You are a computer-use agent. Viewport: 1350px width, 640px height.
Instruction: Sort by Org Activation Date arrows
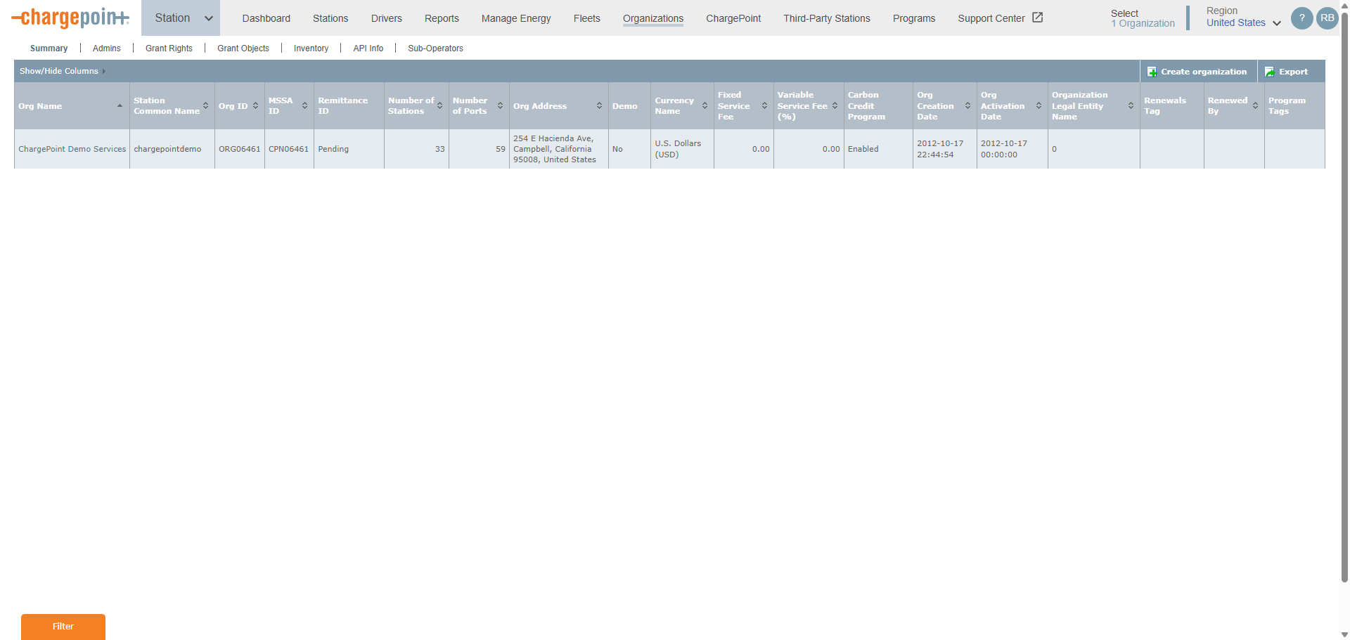pyautogui.click(x=1039, y=106)
